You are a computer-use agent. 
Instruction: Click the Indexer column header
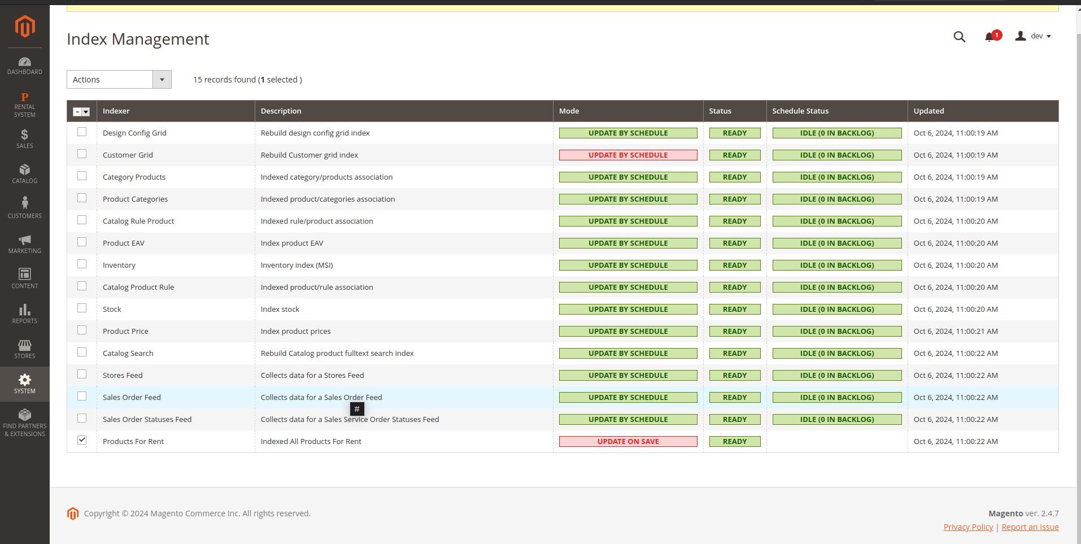coord(176,111)
